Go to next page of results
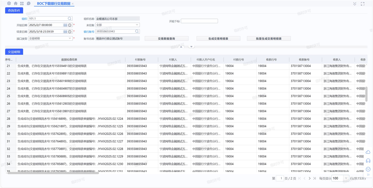Screen dimensions: 373x188 pos(309,178)
